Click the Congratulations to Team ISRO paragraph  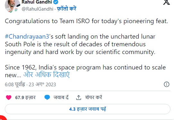pos(86,21)
